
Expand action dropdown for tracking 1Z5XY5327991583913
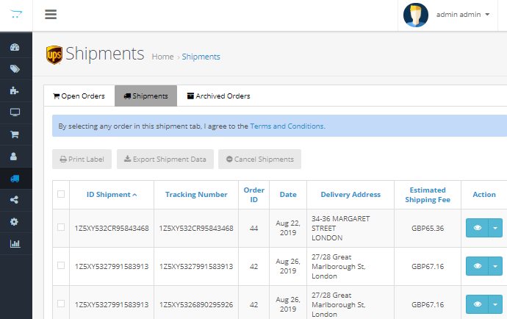495,266
